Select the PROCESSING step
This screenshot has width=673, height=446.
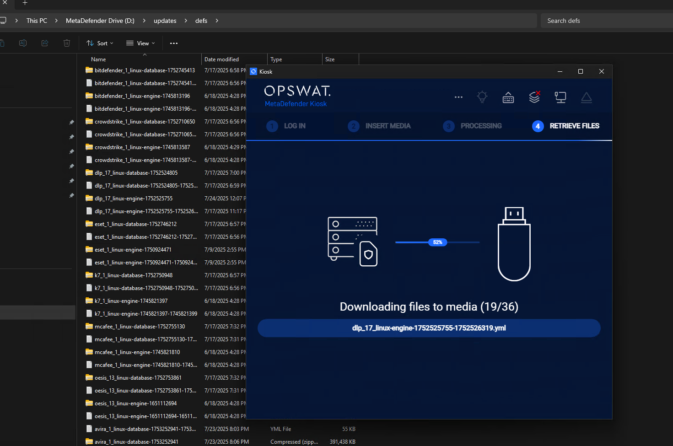click(x=473, y=126)
